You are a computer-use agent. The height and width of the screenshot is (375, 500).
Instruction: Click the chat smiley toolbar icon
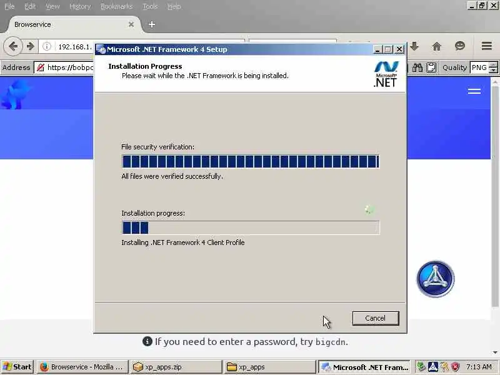(x=460, y=46)
